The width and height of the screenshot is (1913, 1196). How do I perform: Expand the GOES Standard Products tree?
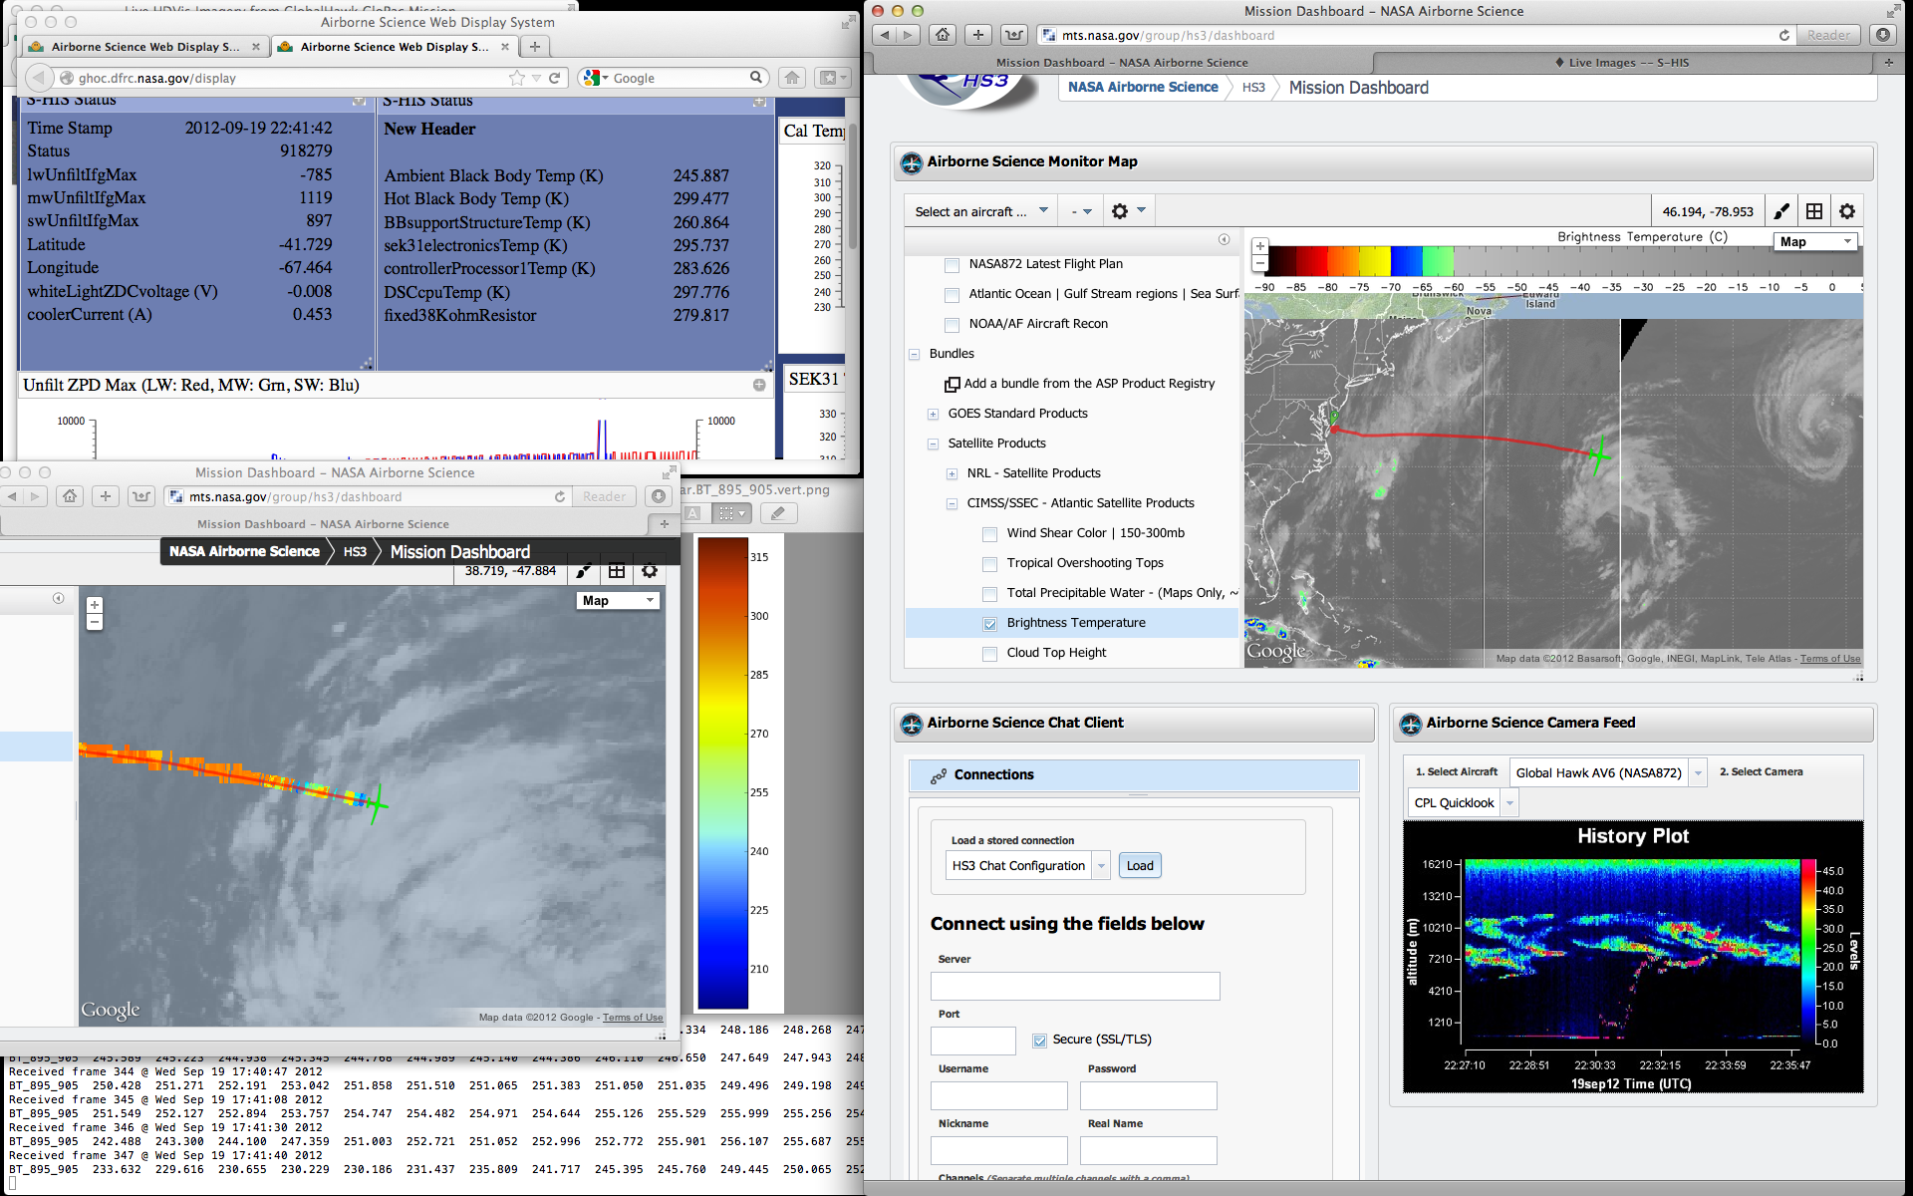[933, 415]
